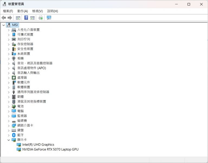Select the 人性化介面裝置 label
Viewport: 208px width, 163px height.
coord(28,30)
